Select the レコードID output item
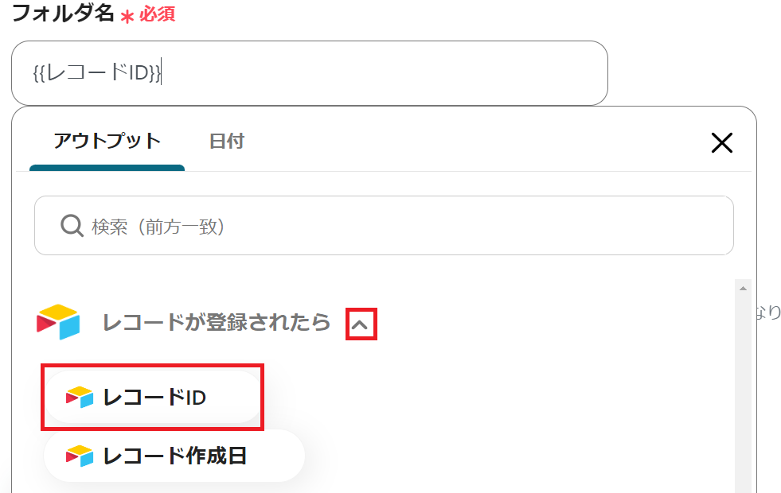Viewport: 781px width, 493px height. click(x=153, y=397)
